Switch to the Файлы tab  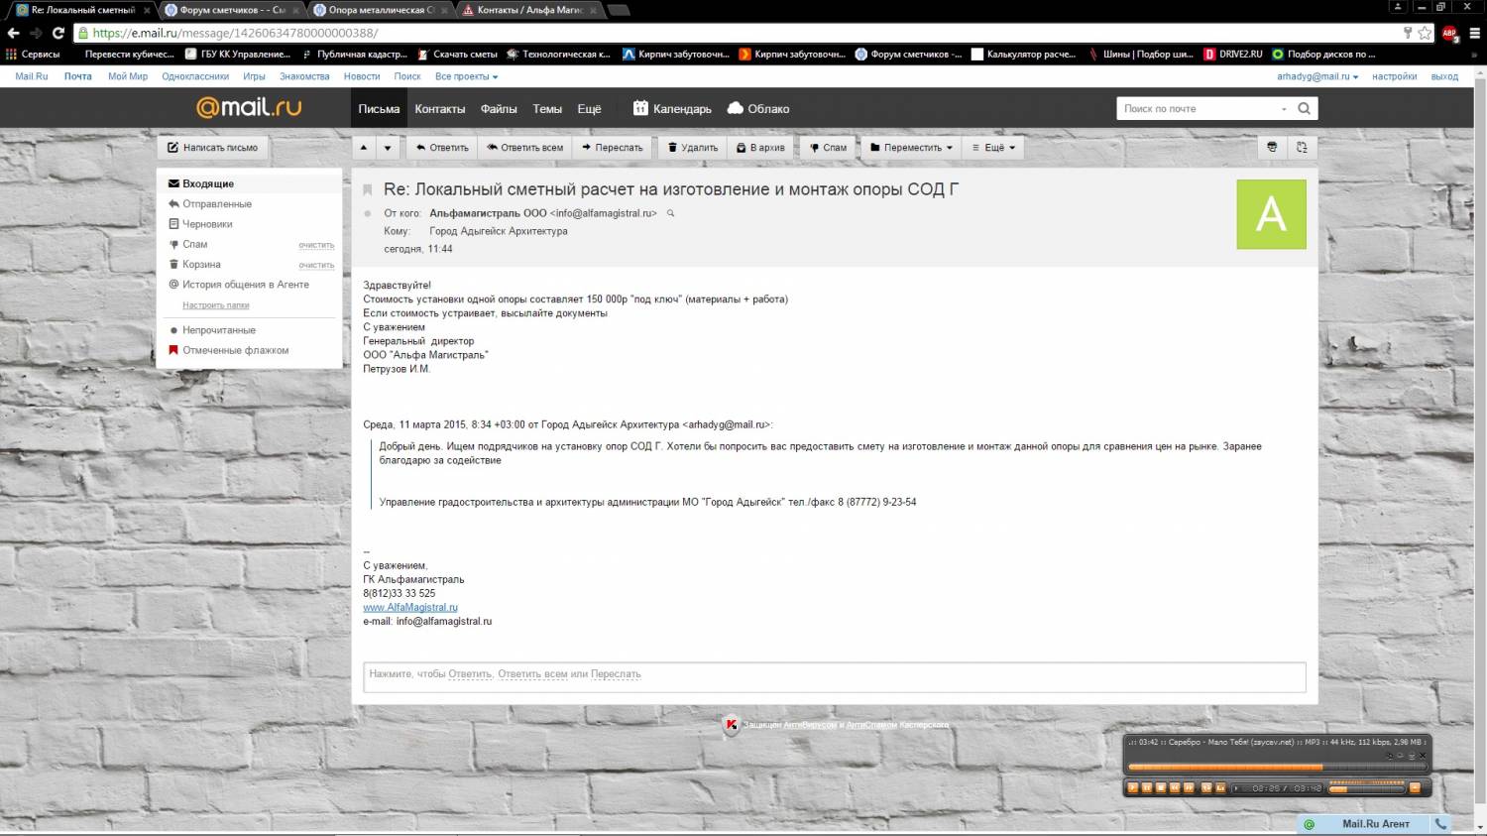tap(499, 109)
